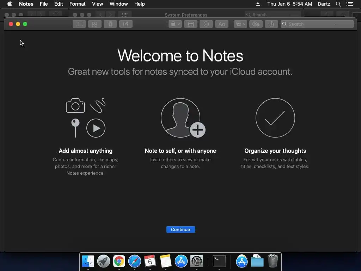Toggle the folders sidebar in Notes toolbar

coord(79,24)
